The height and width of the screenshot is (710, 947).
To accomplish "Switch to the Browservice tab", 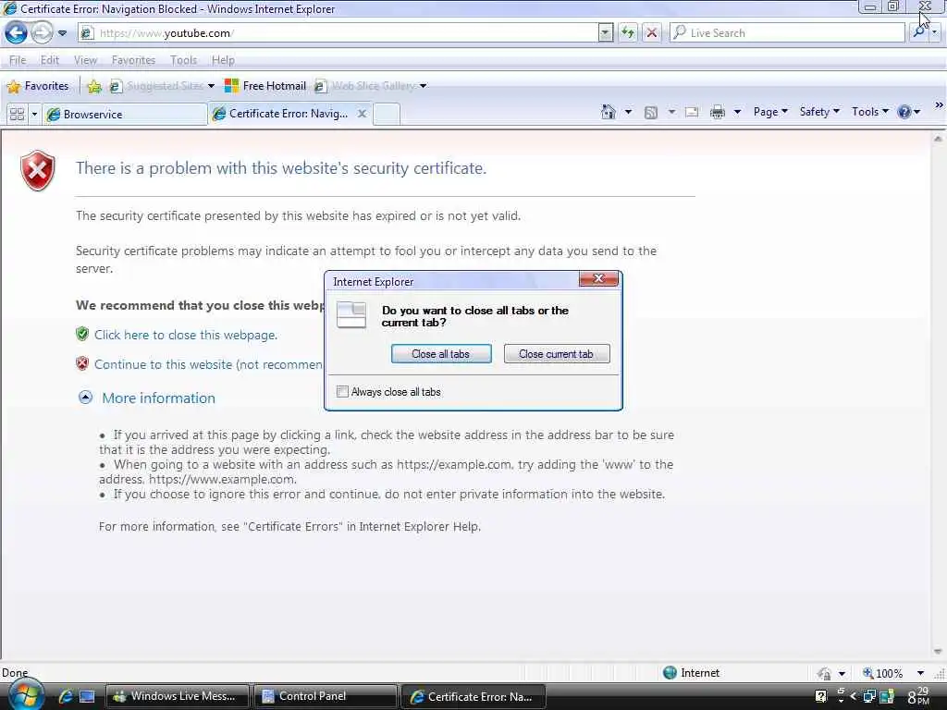I will (x=125, y=114).
